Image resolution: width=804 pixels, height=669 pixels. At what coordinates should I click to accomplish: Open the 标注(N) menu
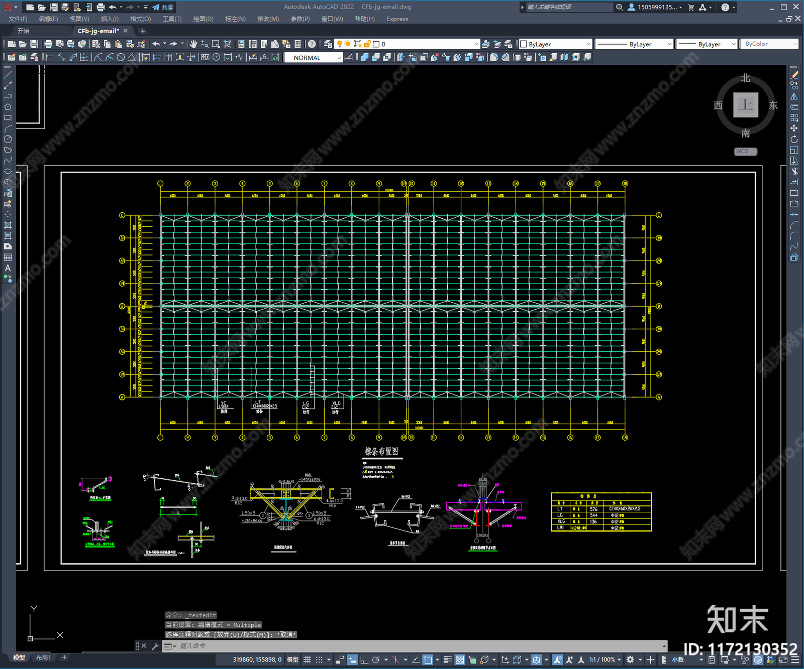[x=236, y=19]
